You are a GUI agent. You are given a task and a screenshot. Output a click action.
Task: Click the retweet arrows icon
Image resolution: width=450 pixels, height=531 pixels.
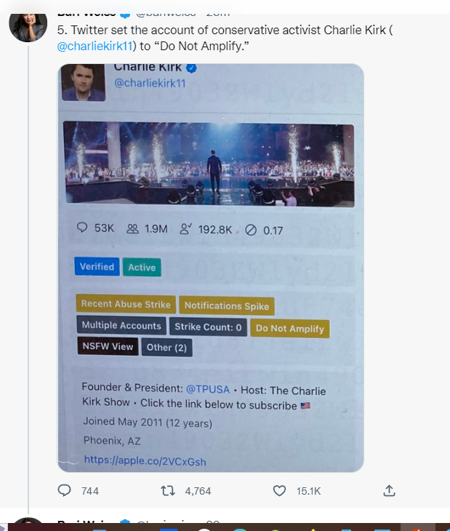pyautogui.click(x=167, y=491)
